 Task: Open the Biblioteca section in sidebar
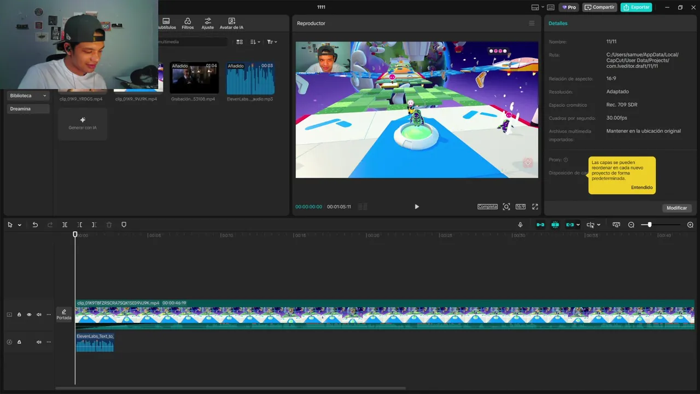(x=28, y=96)
